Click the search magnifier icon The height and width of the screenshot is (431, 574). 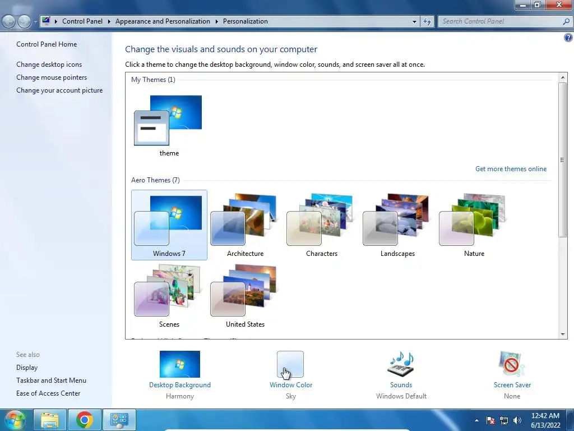click(x=566, y=21)
